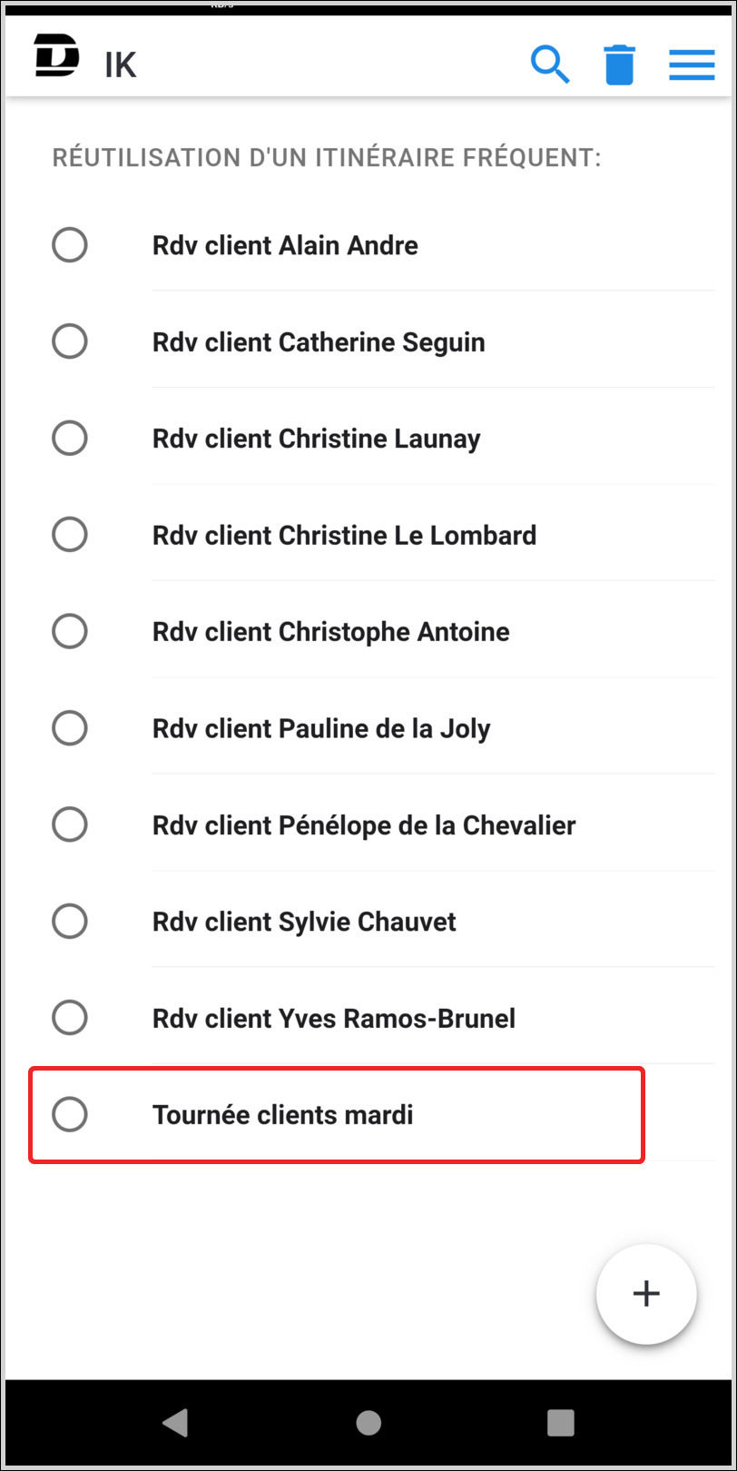Tap Rdv client Christophe Antoine label

330,632
